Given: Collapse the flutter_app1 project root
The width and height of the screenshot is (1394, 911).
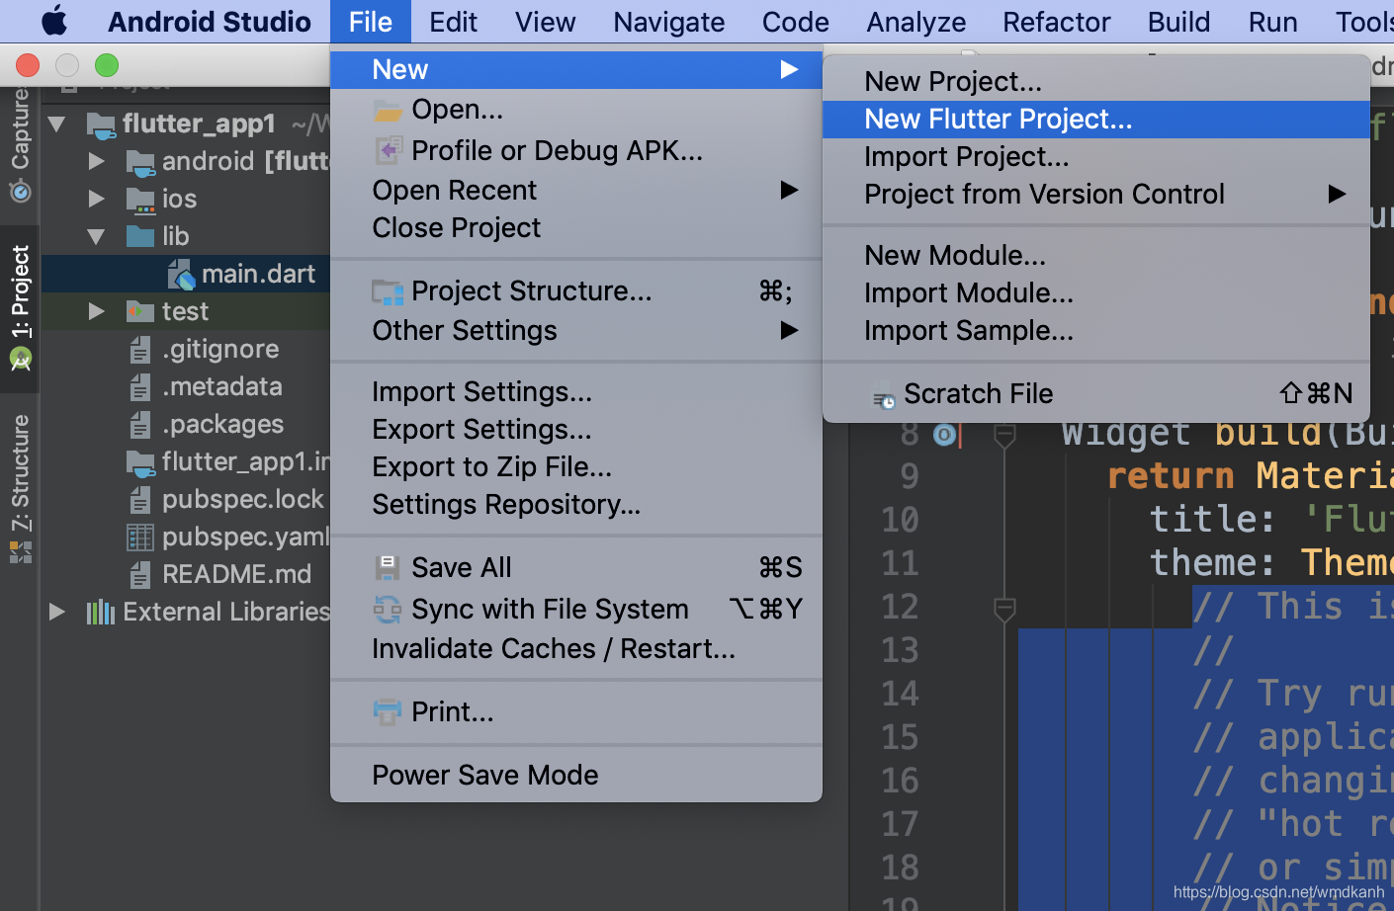Looking at the screenshot, I should click(57, 124).
